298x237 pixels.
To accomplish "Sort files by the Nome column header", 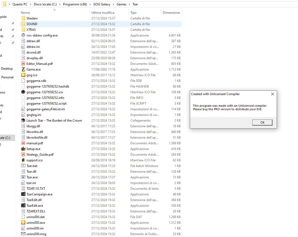I will pos(25,13).
